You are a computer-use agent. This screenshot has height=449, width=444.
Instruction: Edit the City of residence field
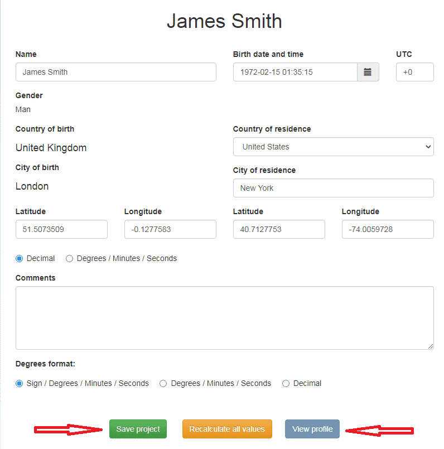[x=333, y=188]
